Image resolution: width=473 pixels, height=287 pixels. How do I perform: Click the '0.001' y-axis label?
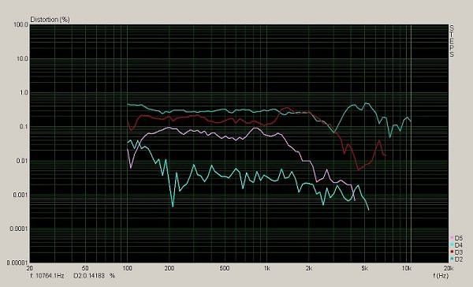20,195
